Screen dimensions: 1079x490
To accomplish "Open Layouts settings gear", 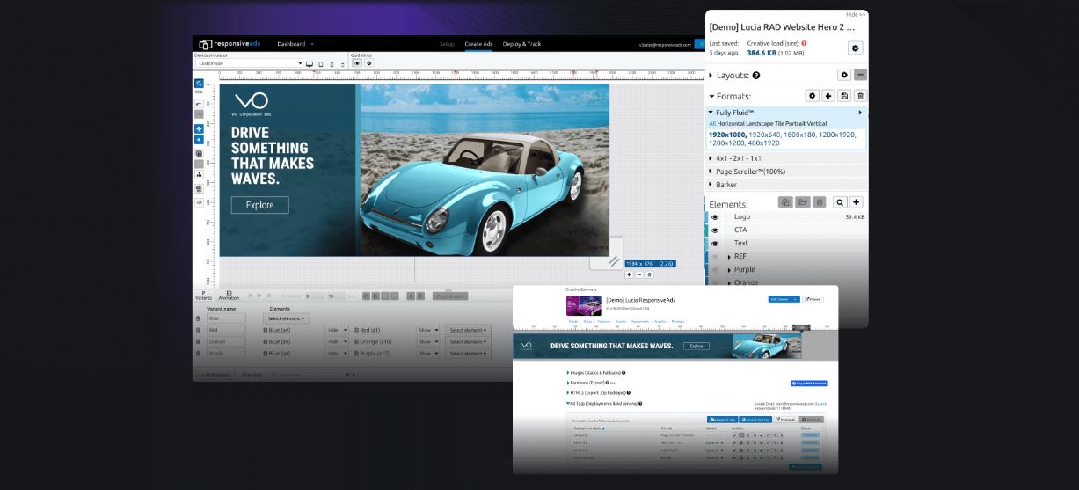I will 844,76.
